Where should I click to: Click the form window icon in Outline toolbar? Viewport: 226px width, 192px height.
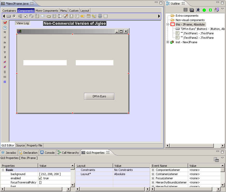coord(192,10)
